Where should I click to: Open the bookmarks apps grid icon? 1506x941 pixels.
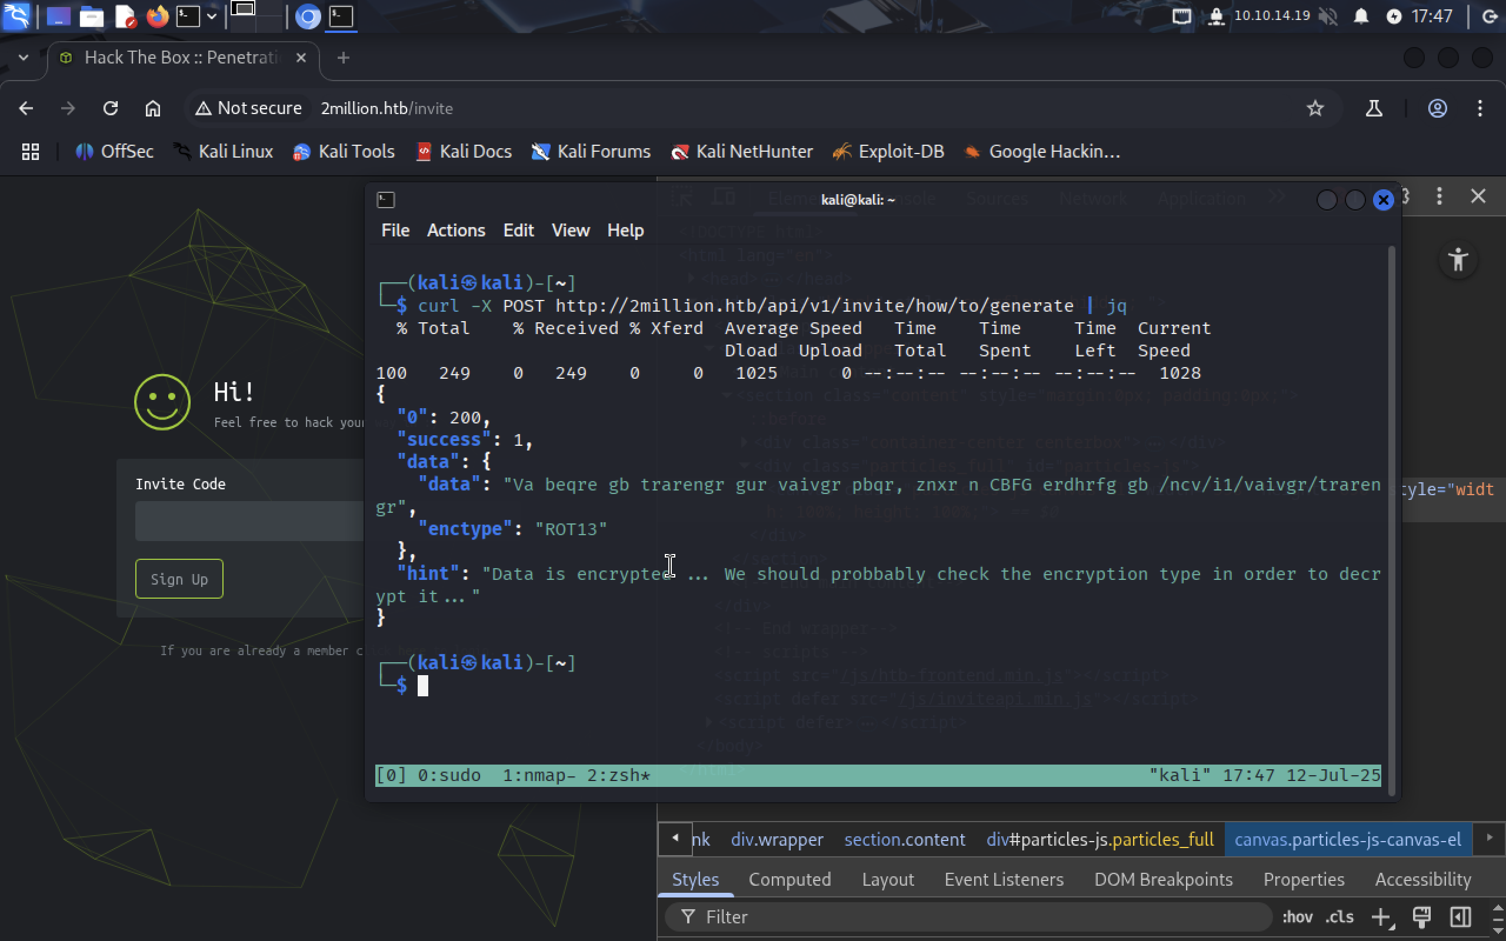[x=31, y=152]
